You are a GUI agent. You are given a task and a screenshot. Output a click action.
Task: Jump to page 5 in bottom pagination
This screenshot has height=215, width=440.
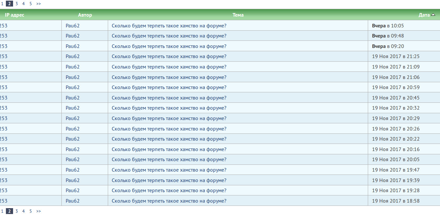(31, 211)
